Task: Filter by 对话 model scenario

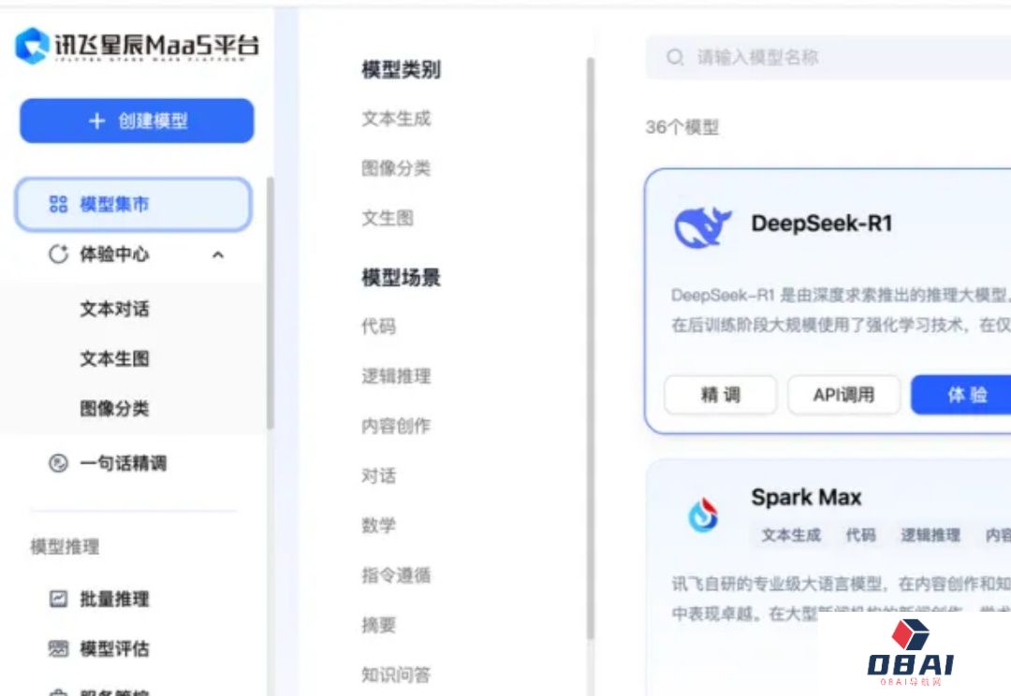Action: coord(378,475)
